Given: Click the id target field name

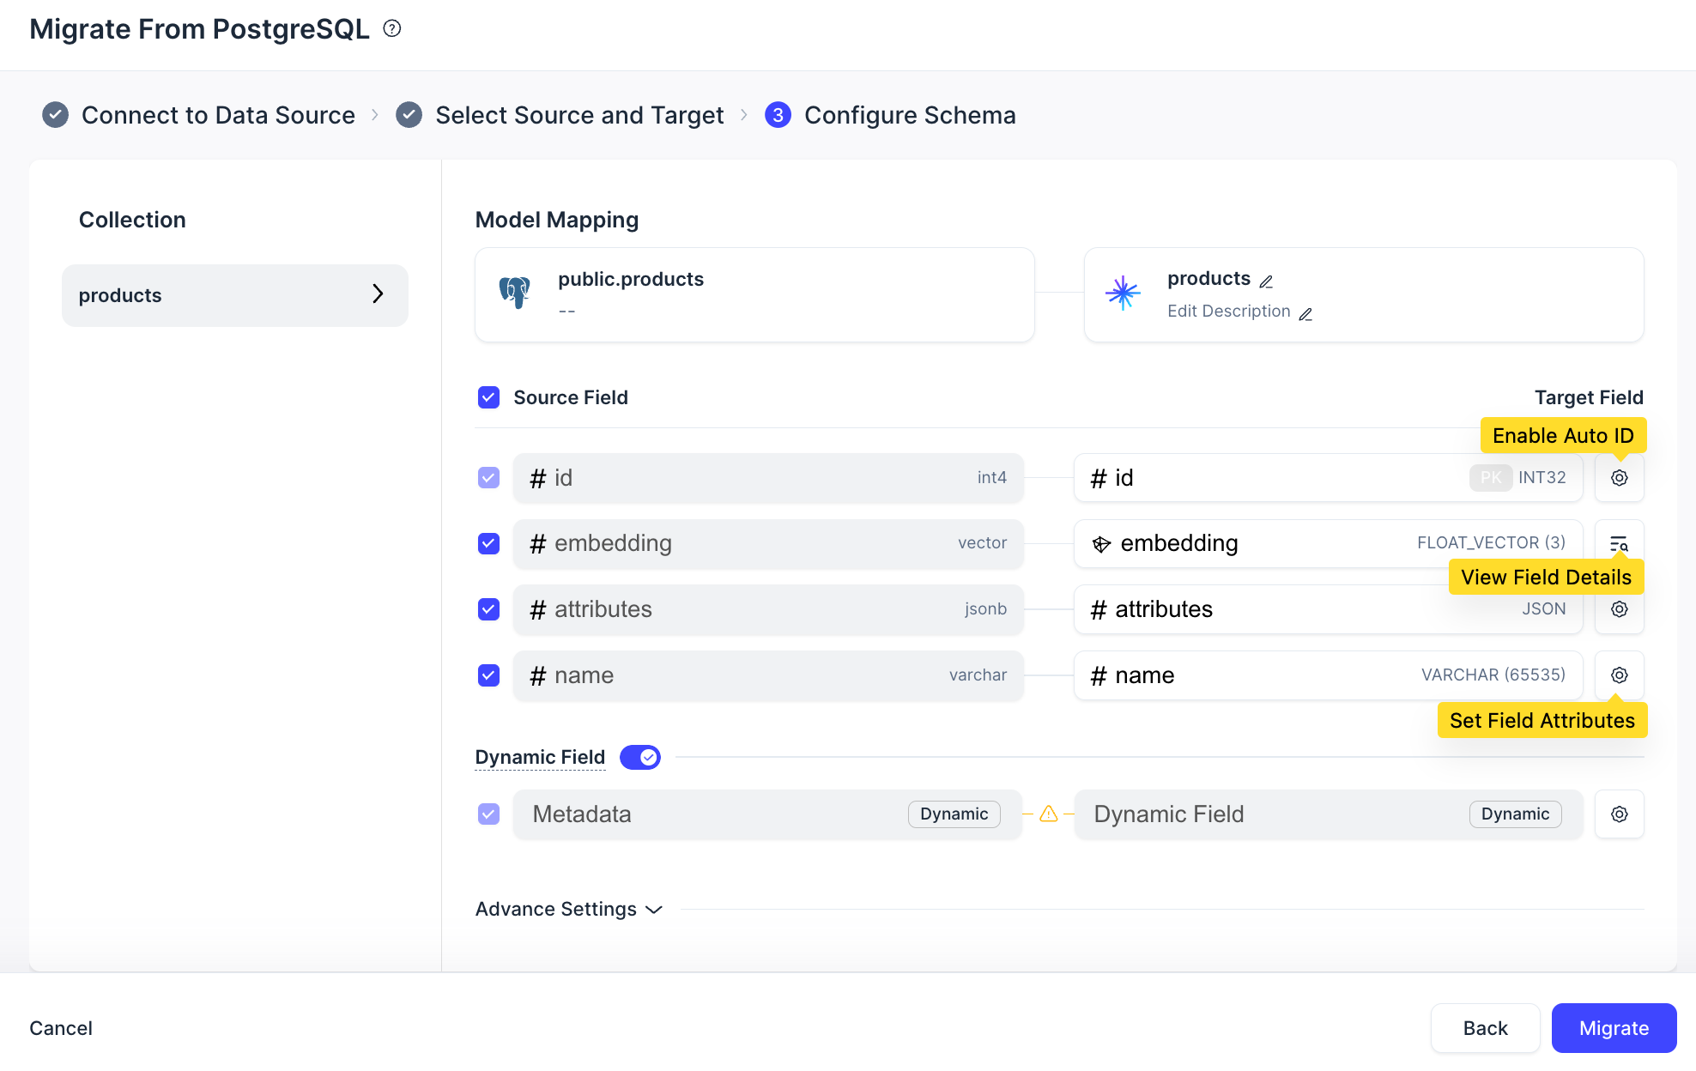Looking at the screenshot, I should (1124, 478).
